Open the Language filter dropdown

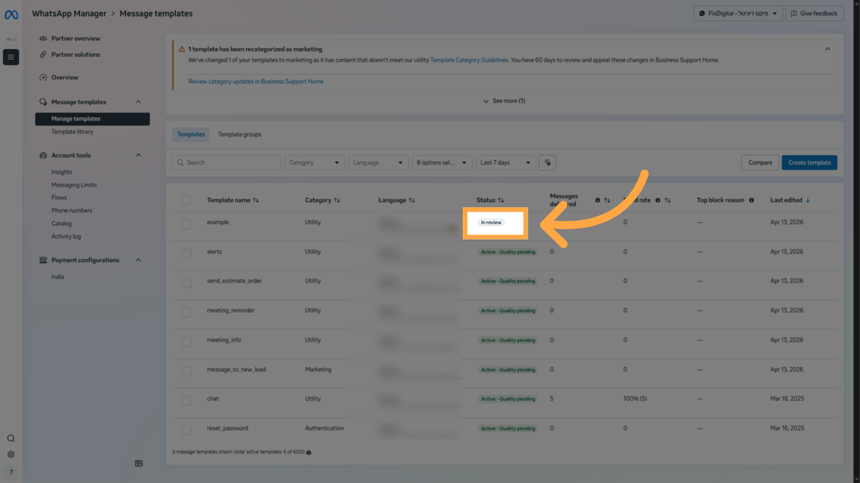pyautogui.click(x=378, y=162)
